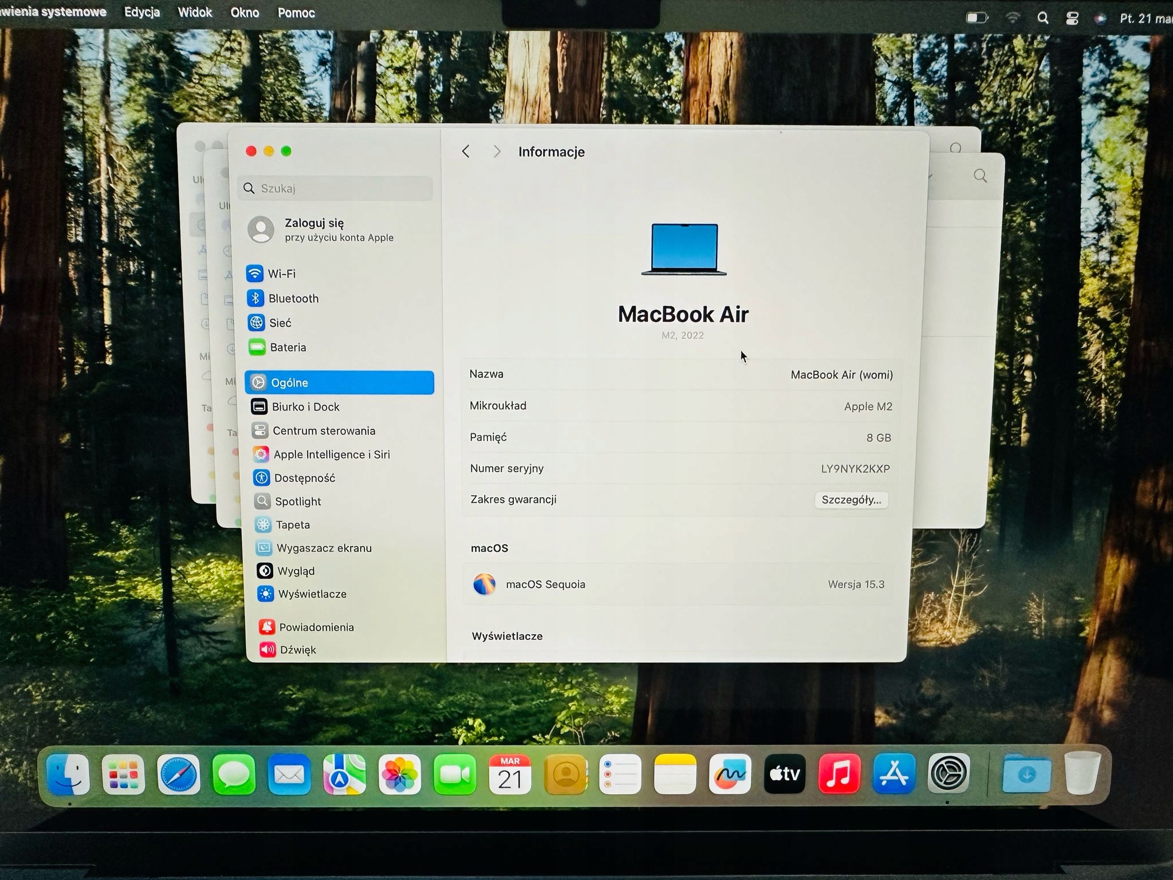Open the Trash in the Dock
This screenshot has width=1173, height=880.
coord(1083,773)
